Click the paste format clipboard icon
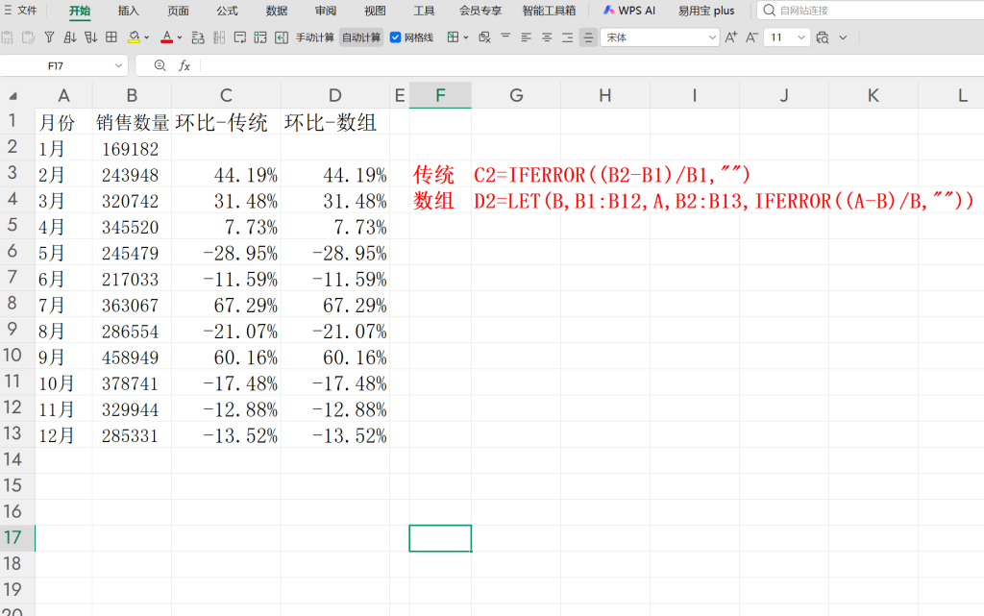Image resolution: width=984 pixels, height=616 pixels. (28, 37)
